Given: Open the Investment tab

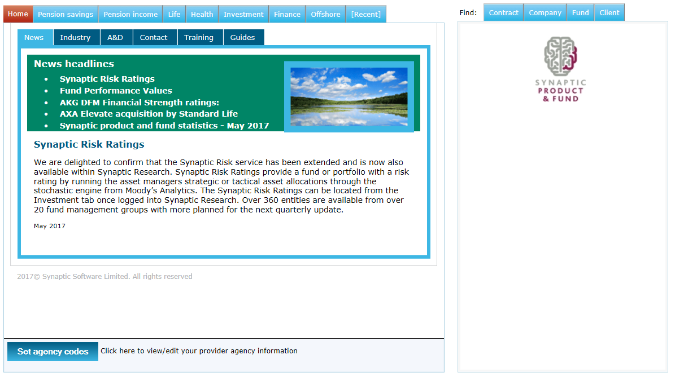Looking at the screenshot, I should click(x=243, y=14).
